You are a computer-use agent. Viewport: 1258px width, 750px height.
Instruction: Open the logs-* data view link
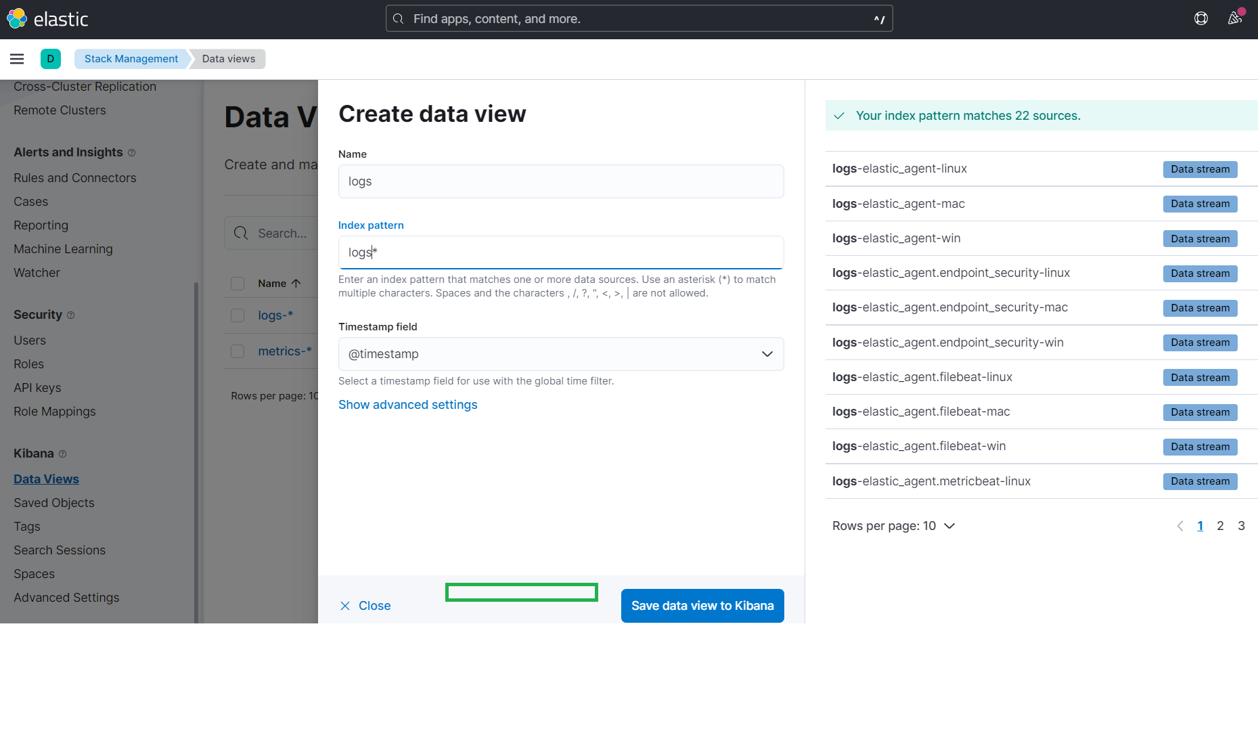point(275,315)
